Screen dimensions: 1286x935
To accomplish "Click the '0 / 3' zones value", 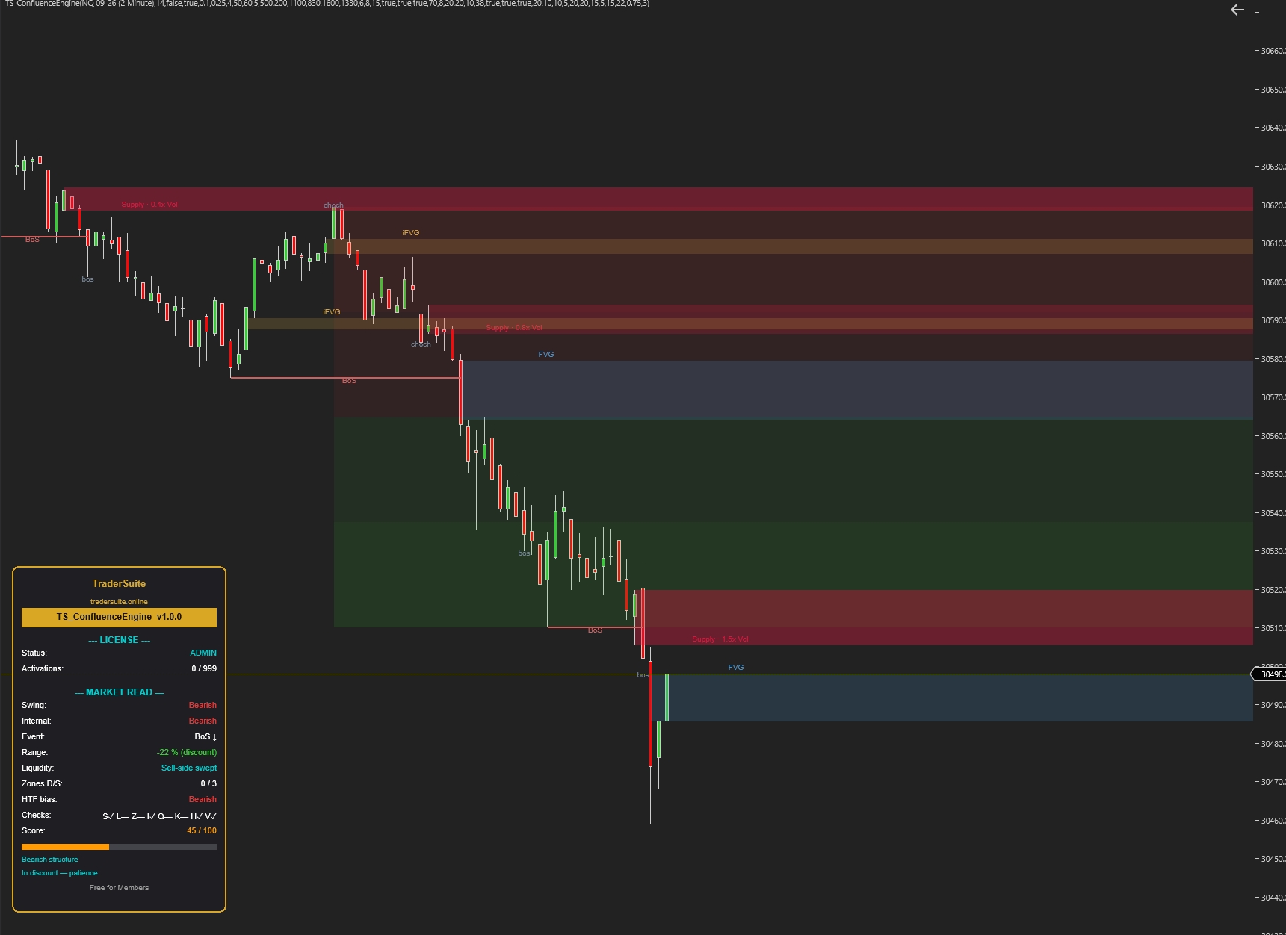I will [x=208, y=783].
